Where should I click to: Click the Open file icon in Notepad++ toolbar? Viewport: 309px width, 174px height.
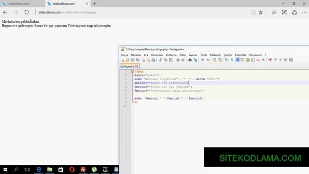[x=127, y=60]
